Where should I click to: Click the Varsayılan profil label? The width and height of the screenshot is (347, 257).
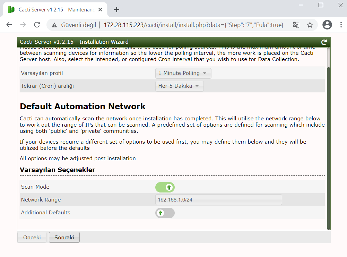coord(42,73)
